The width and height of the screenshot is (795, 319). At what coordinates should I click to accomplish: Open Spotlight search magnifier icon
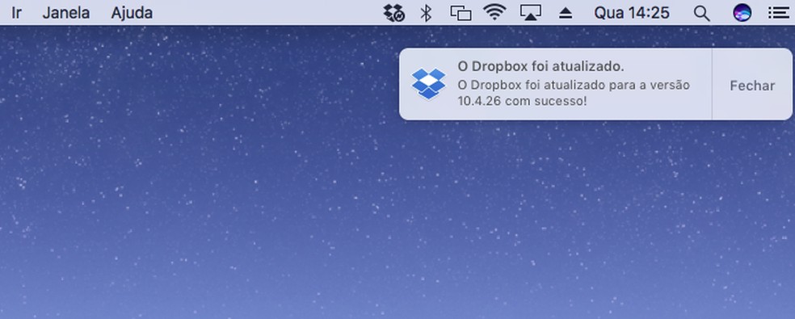(x=701, y=13)
